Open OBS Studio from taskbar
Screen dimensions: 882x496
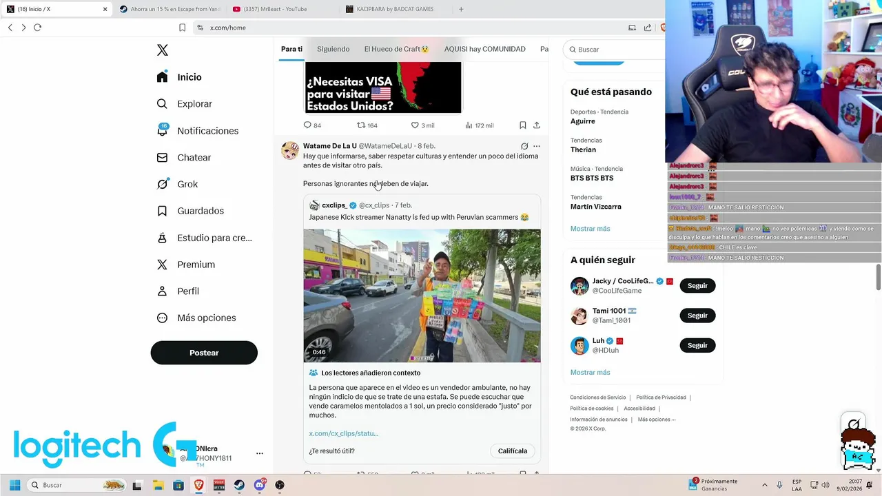pyautogui.click(x=279, y=485)
